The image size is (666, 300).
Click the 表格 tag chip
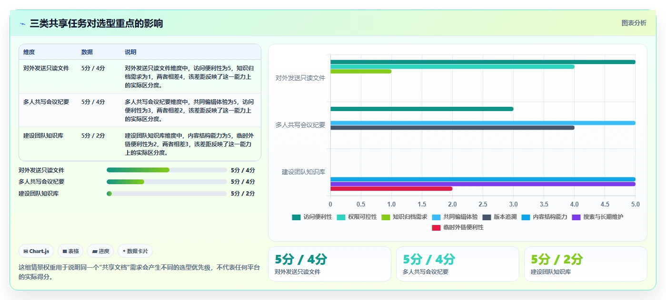(x=70, y=251)
